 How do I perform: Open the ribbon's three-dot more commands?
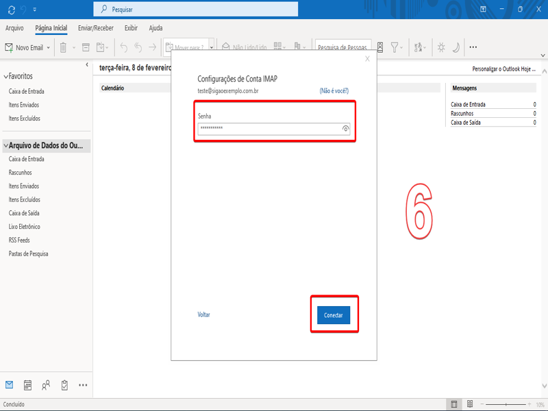coord(473,47)
